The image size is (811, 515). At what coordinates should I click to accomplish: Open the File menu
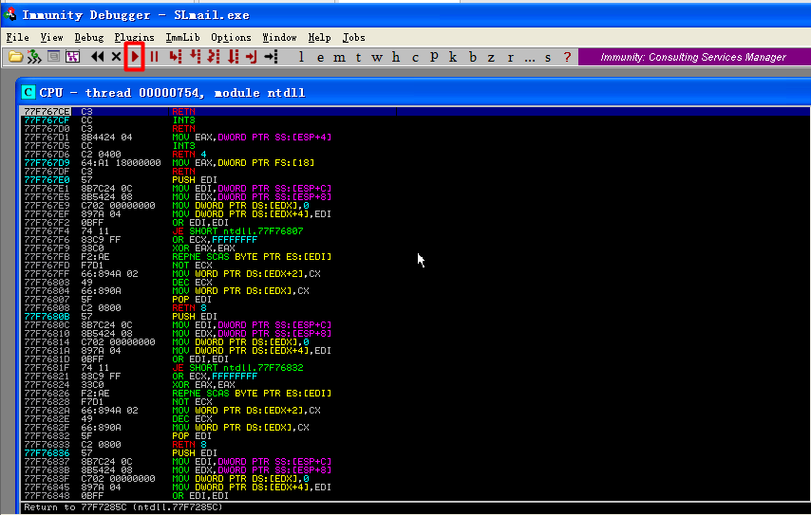click(x=17, y=37)
